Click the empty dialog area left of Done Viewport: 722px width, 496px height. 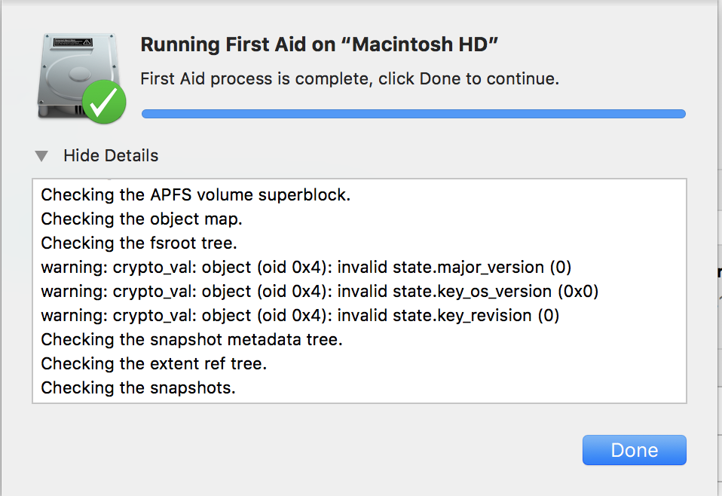point(301,450)
